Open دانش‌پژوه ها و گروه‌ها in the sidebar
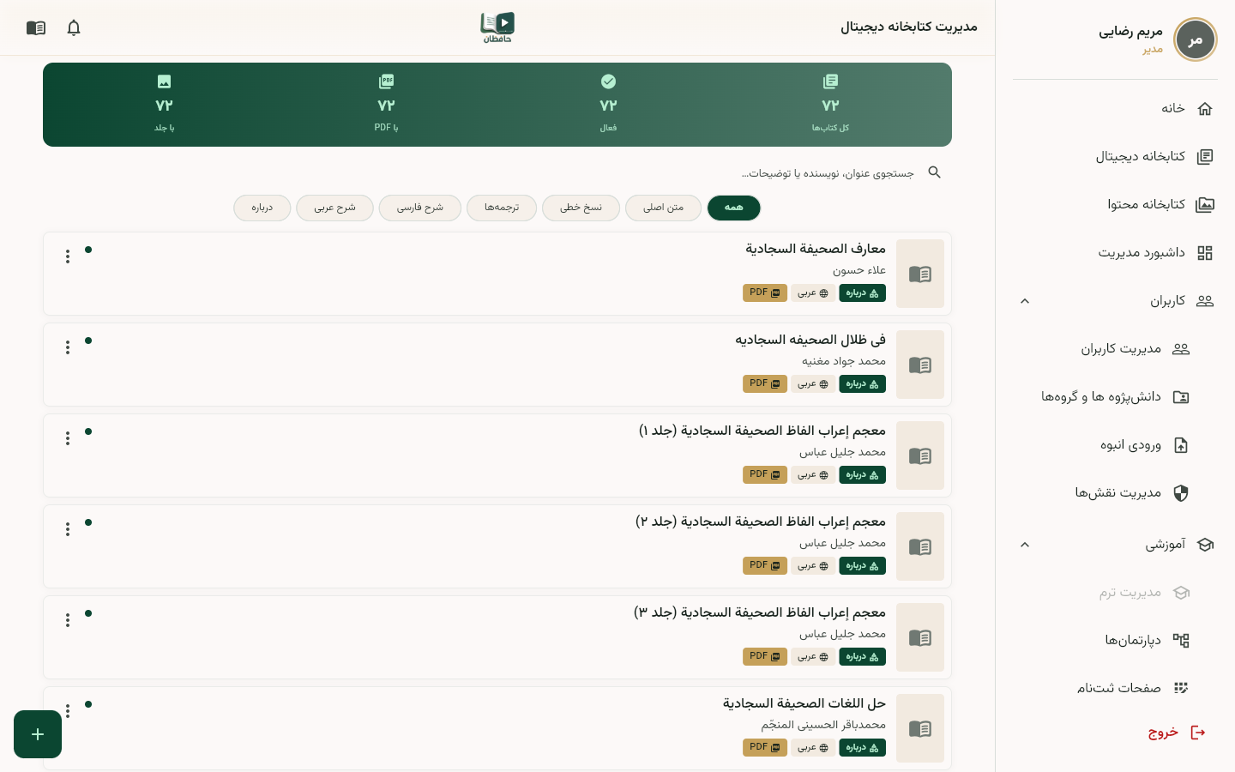Viewport: 1235px width, 772px height. point(1115,396)
